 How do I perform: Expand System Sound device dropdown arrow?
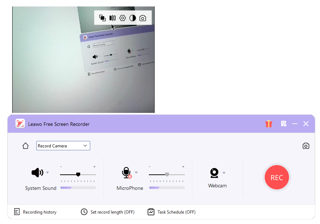[x=47, y=173]
